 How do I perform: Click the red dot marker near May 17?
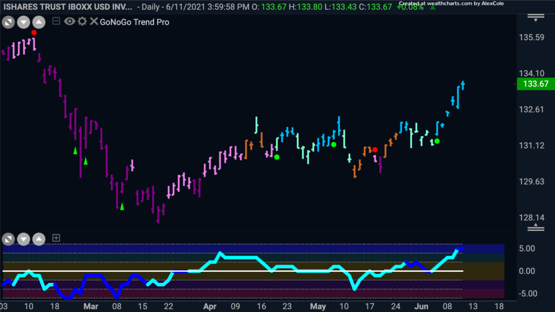375,150
